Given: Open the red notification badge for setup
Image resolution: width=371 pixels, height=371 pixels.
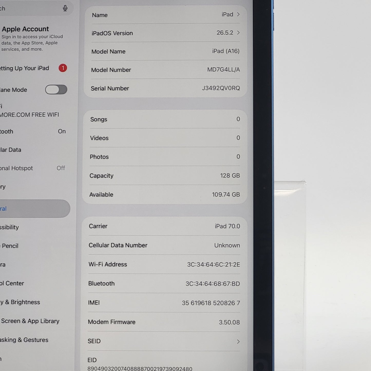Looking at the screenshot, I should coord(63,68).
